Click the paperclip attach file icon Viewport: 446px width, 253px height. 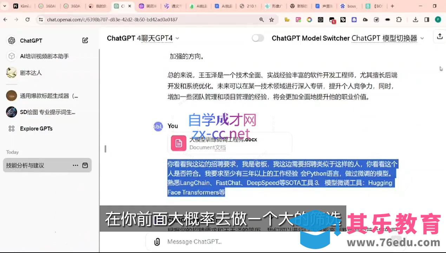pos(157,242)
